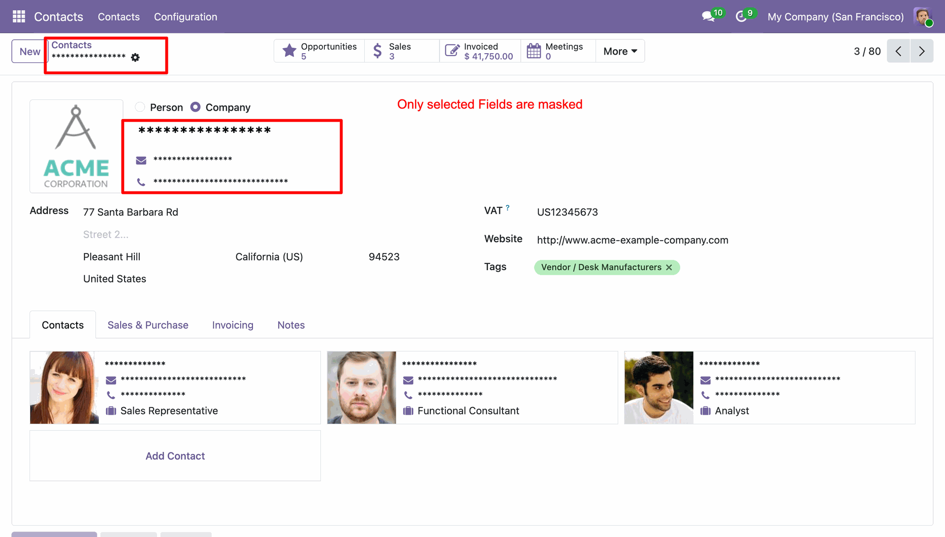Open the Sales Representative contact photo
The height and width of the screenshot is (537, 945).
tap(64, 388)
